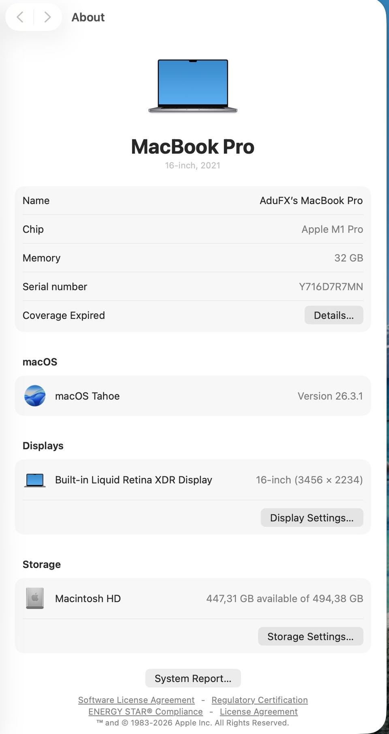Click the forward navigation chevron
The height and width of the screenshot is (734, 389).
(x=47, y=17)
